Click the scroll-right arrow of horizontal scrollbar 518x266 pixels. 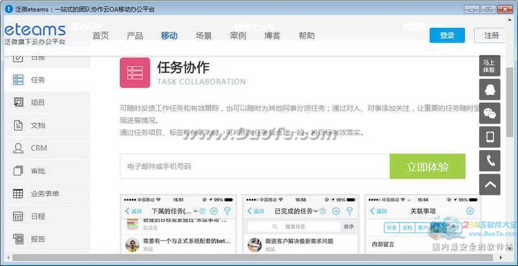(x=501, y=257)
